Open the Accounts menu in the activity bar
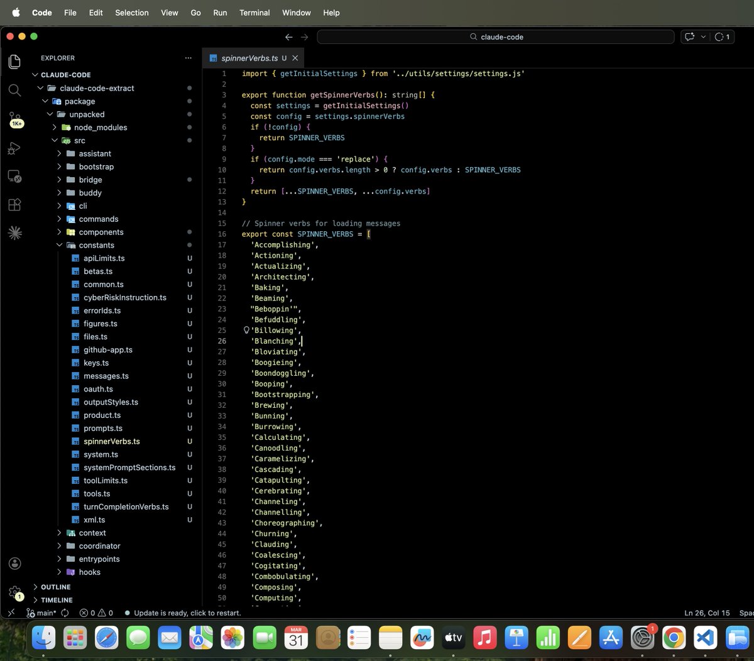The image size is (754, 661). (15, 564)
